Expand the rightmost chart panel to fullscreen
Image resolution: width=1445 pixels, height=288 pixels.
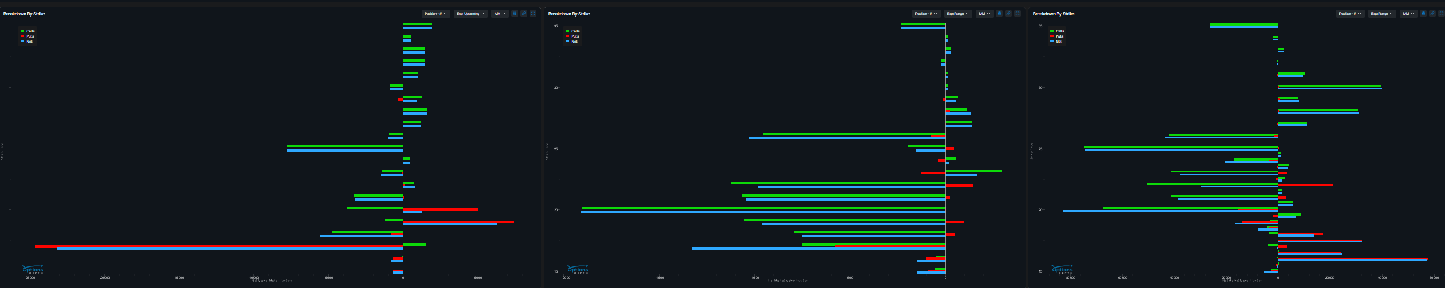tap(1442, 14)
